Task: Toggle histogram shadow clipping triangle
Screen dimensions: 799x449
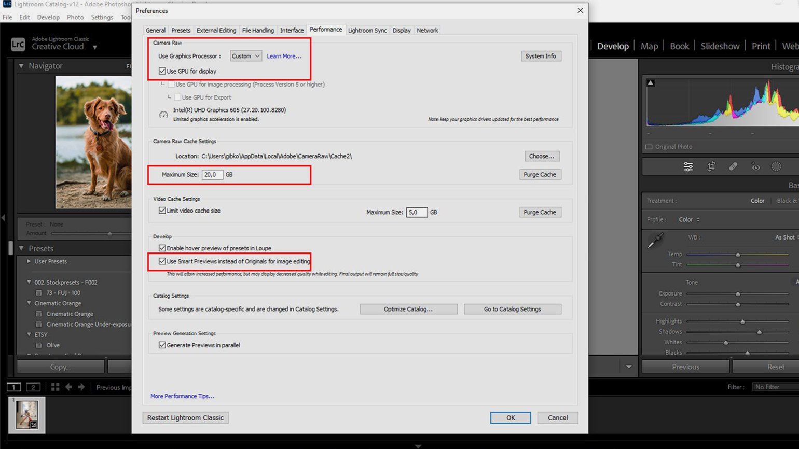Action: [651, 82]
